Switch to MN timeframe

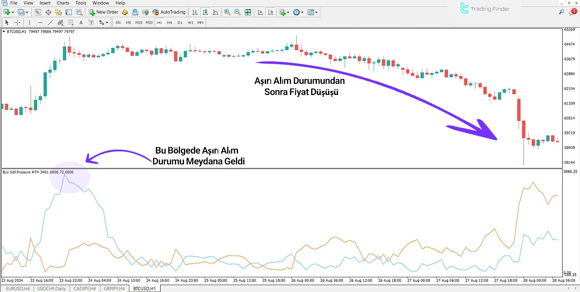pyautogui.click(x=200, y=23)
